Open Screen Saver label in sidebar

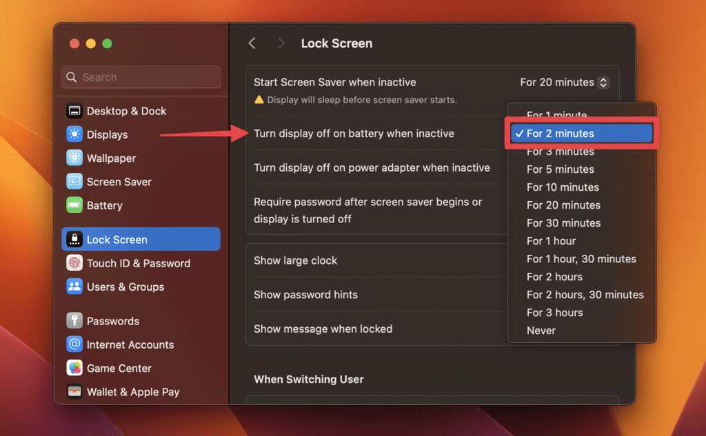[119, 182]
